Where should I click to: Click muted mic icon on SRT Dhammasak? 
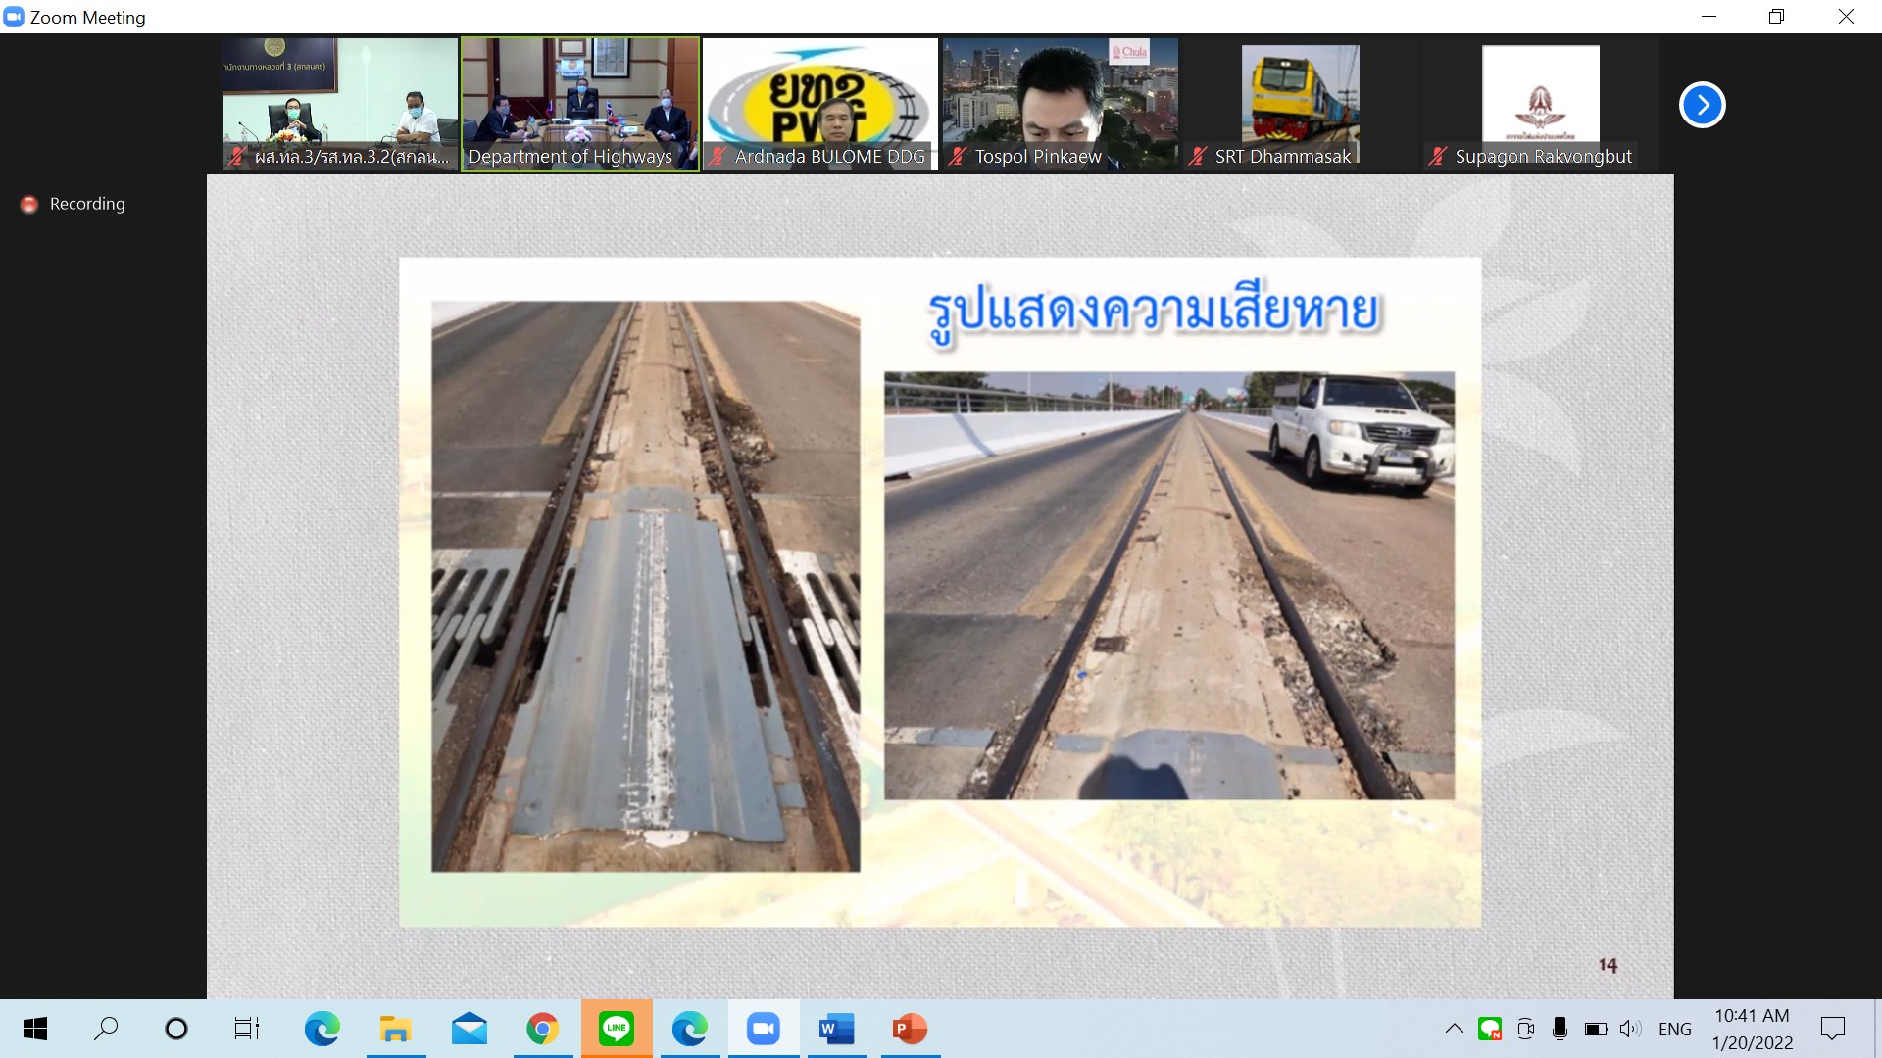coord(1197,156)
